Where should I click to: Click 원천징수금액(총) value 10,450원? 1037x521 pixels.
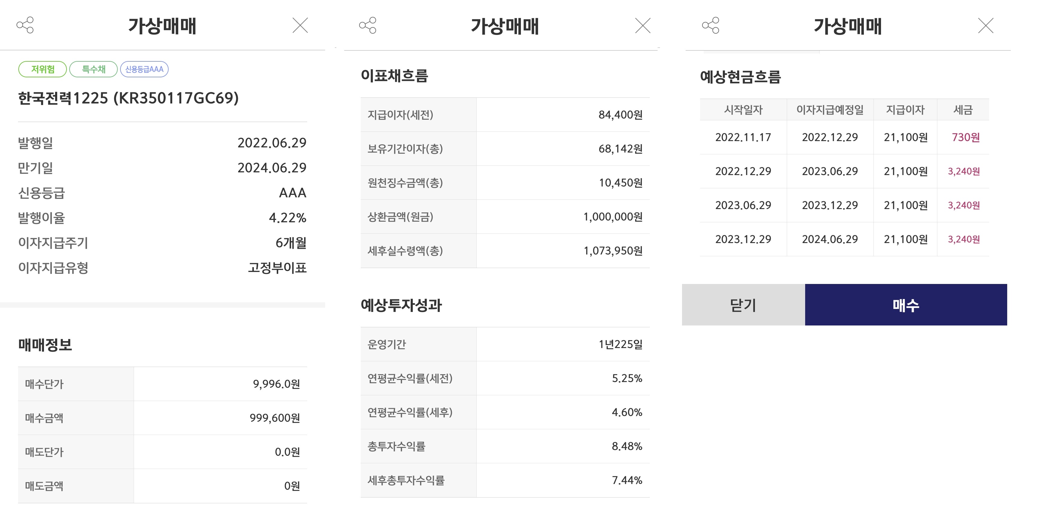point(620,183)
